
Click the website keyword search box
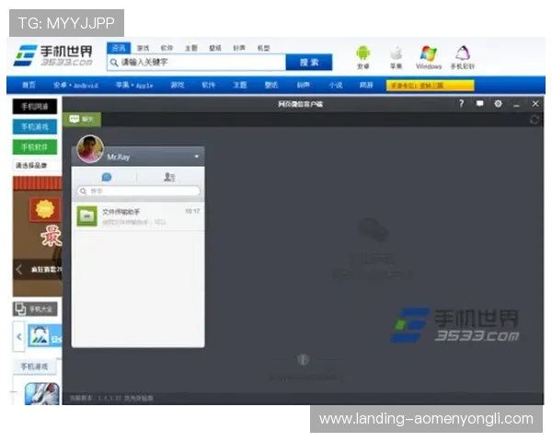coord(195,63)
